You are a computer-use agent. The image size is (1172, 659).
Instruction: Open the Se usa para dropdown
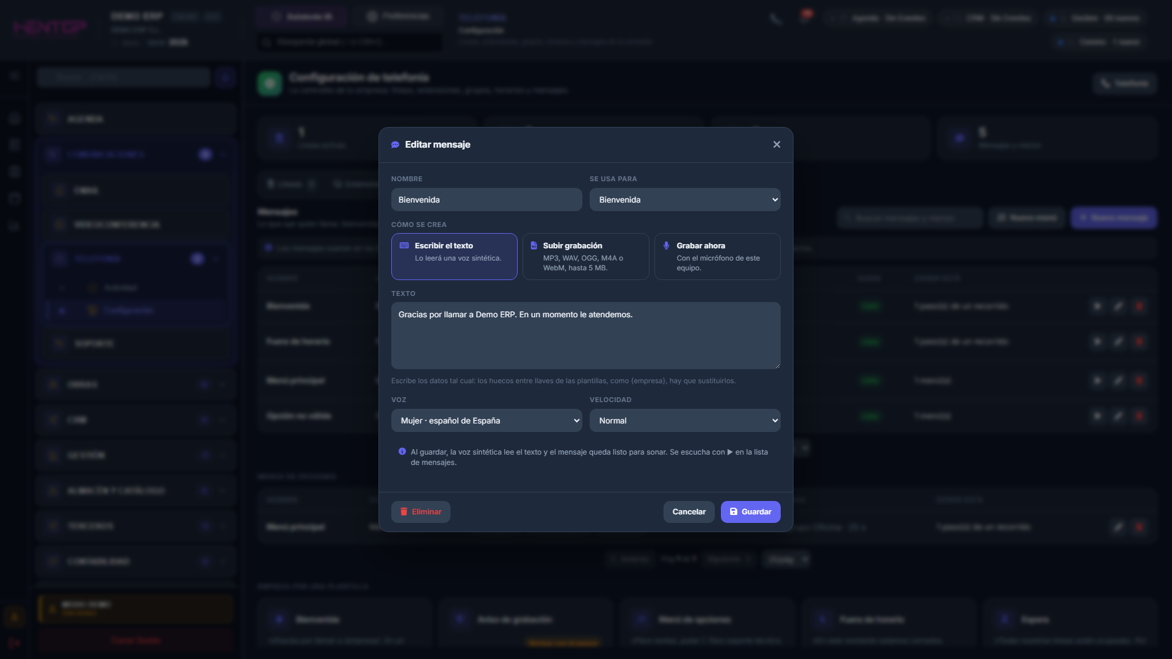(x=685, y=200)
